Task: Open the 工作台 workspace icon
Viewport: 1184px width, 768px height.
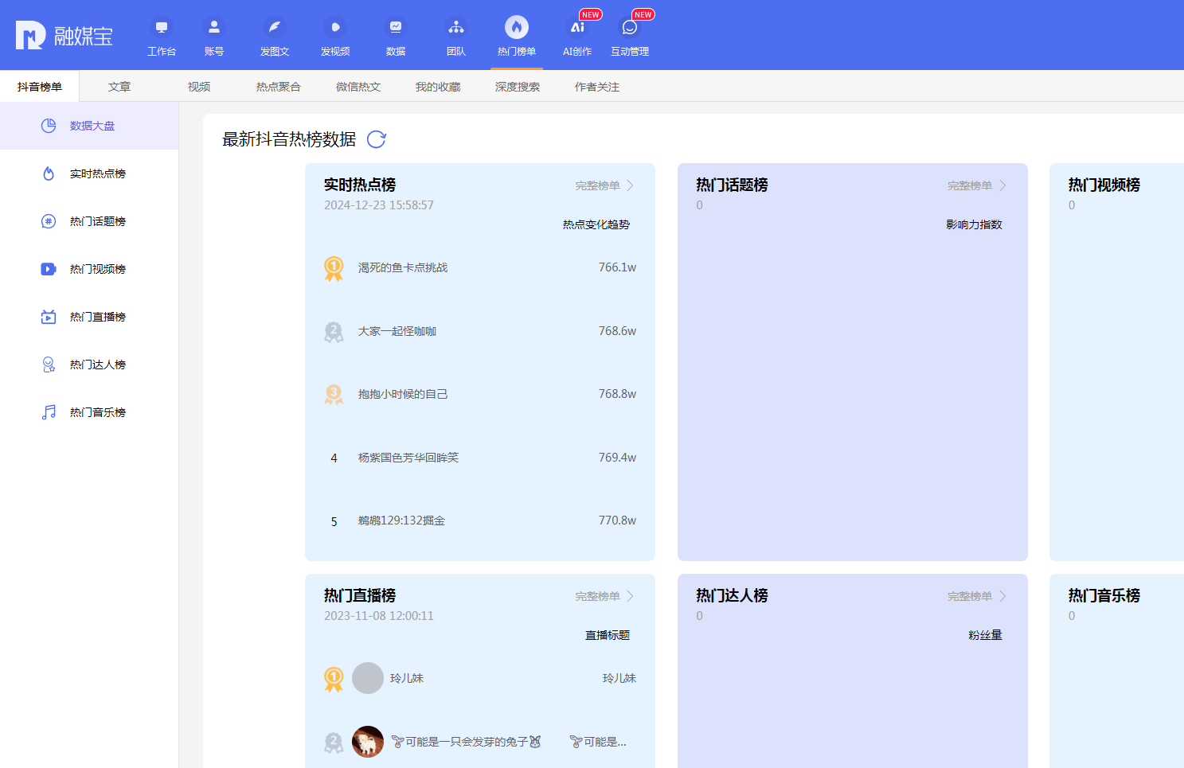Action: [x=162, y=27]
